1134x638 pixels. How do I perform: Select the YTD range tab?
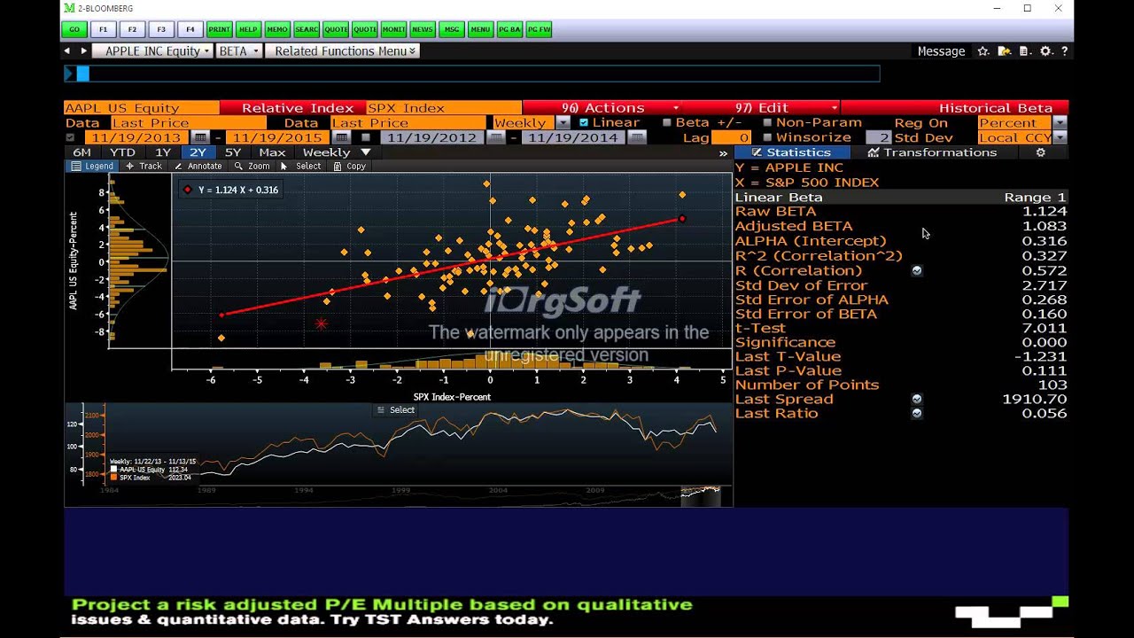tap(122, 152)
